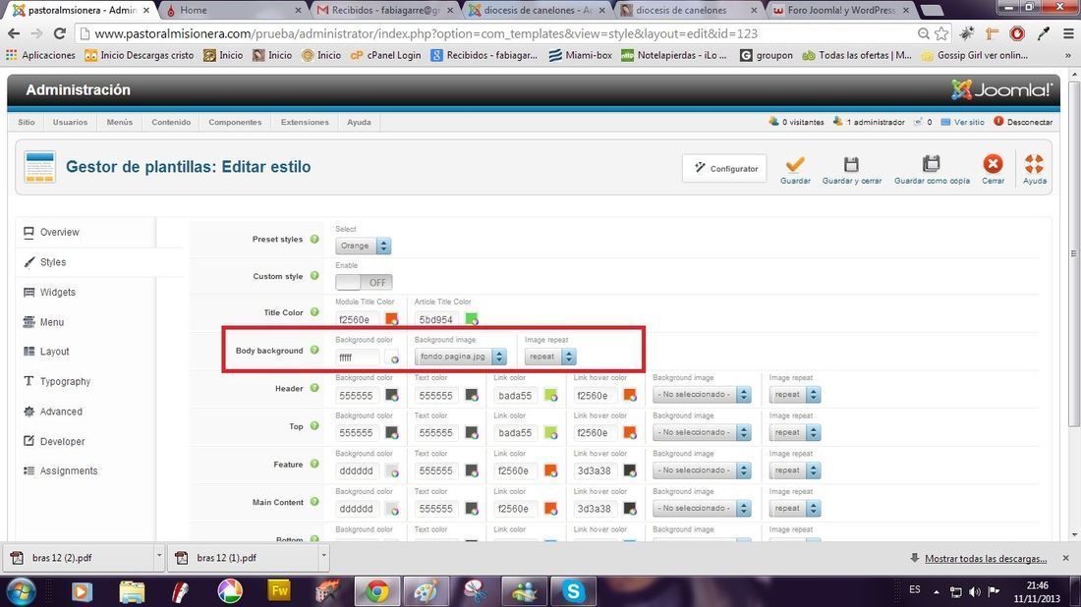Toggle the Custom style OFF switch

click(364, 283)
